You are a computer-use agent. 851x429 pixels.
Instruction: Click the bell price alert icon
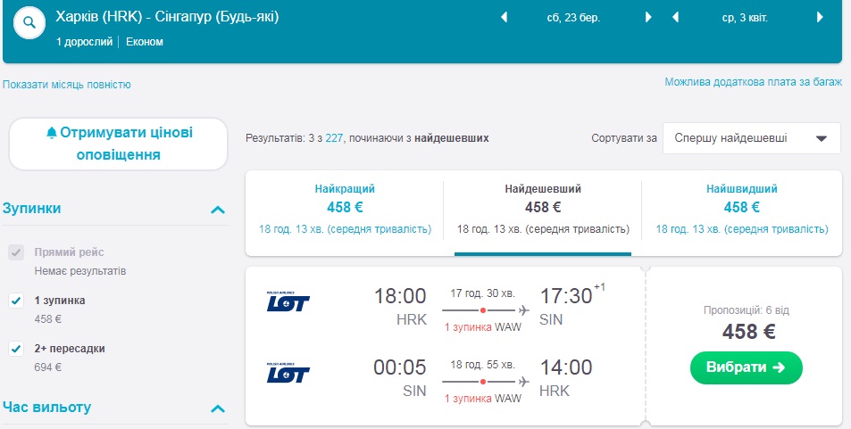click(x=51, y=133)
